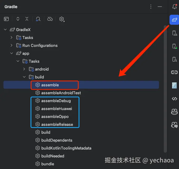Open the Notifications bell
179x169 pixels.
(175, 7)
